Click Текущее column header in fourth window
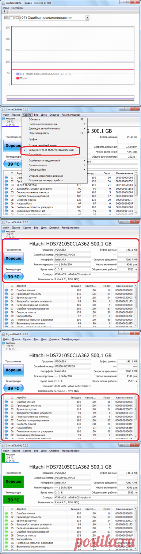Screen dimensions: 141x554 coord(76,398)
